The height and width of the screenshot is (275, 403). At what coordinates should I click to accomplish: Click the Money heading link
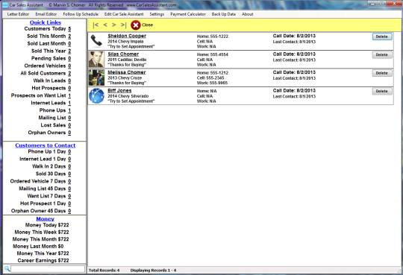(x=46, y=219)
